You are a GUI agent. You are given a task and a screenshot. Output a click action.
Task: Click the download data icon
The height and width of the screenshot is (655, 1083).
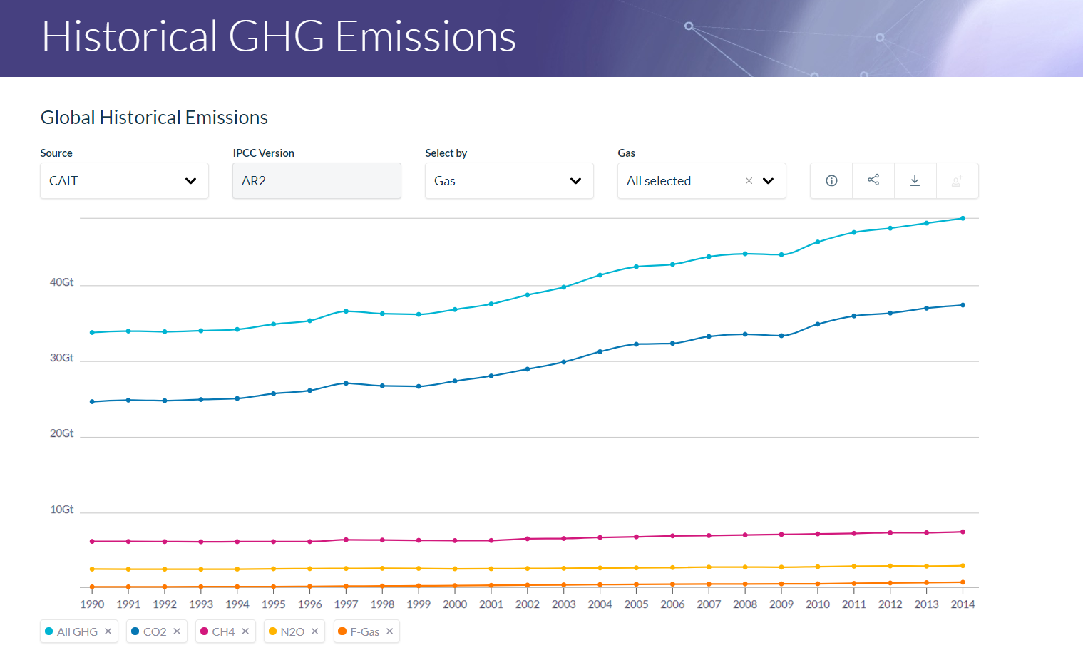click(915, 181)
